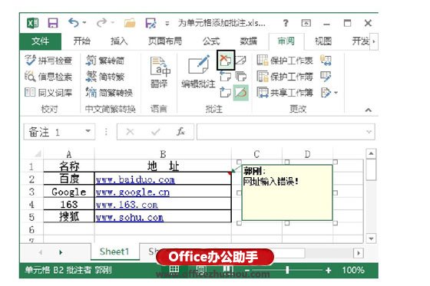Screen dimensions: 430x286
Task: Click the Save As icon with pencil
Action: pyautogui.click(x=150, y=23)
